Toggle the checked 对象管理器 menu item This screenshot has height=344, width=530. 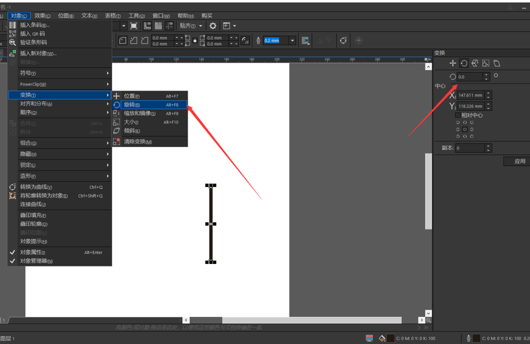pos(36,261)
